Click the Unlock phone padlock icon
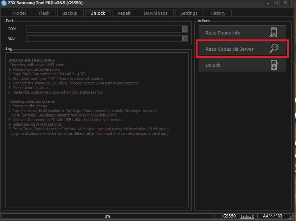The height and width of the screenshot is (221, 296). [x=274, y=65]
